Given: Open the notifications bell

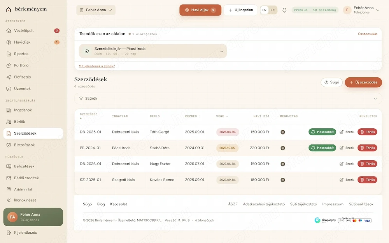Looking at the screenshot, I should 284,10.
